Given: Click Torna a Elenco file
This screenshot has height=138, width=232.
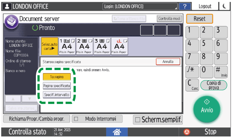Looking at the screenshot, I should [129, 19].
